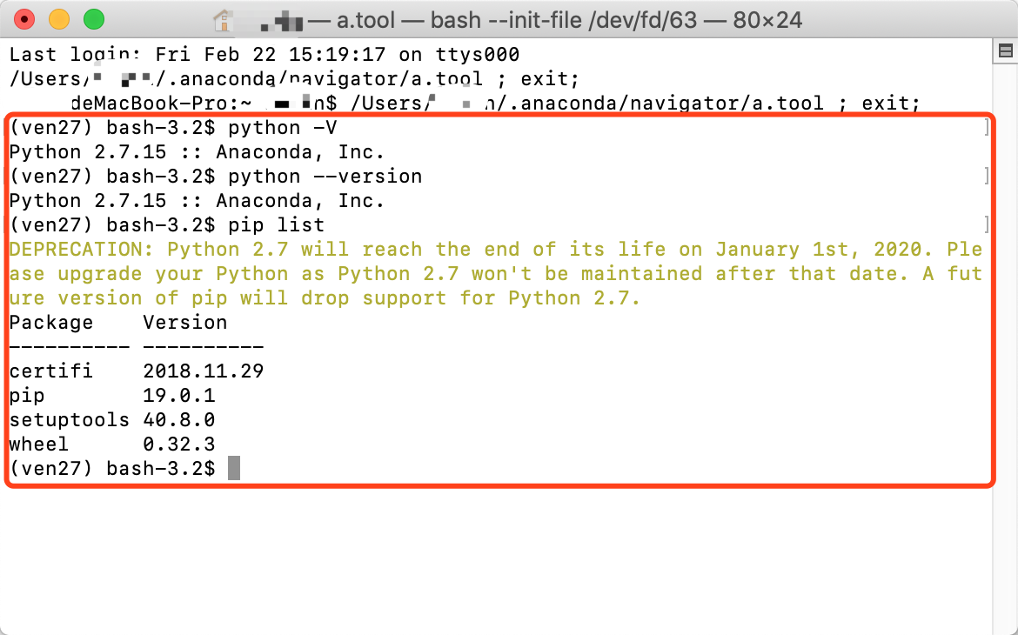Screen dimensions: 1018x635
Task: Click the 'pip list' command text
Action: tap(276, 225)
